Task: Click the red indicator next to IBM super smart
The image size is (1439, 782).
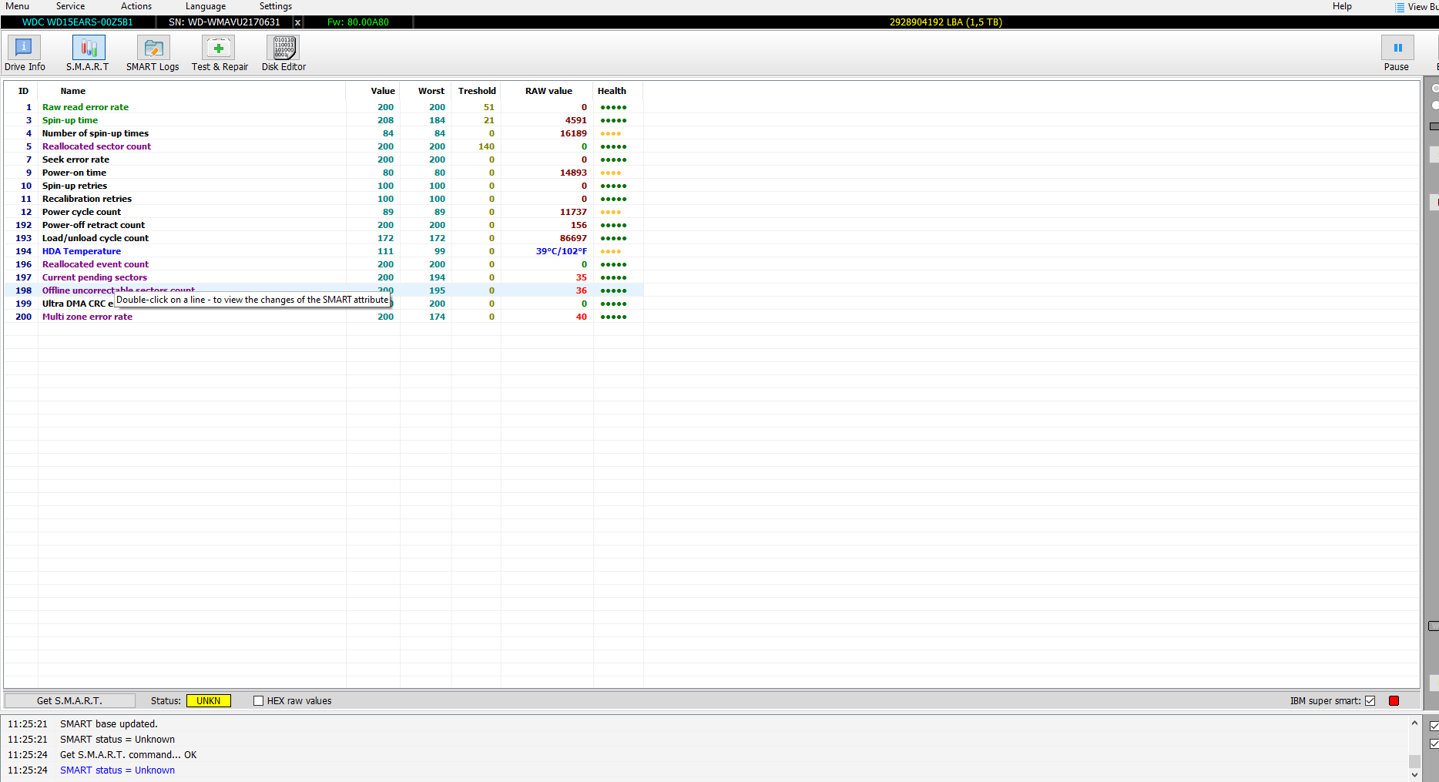Action: pyautogui.click(x=1394, y=700)
